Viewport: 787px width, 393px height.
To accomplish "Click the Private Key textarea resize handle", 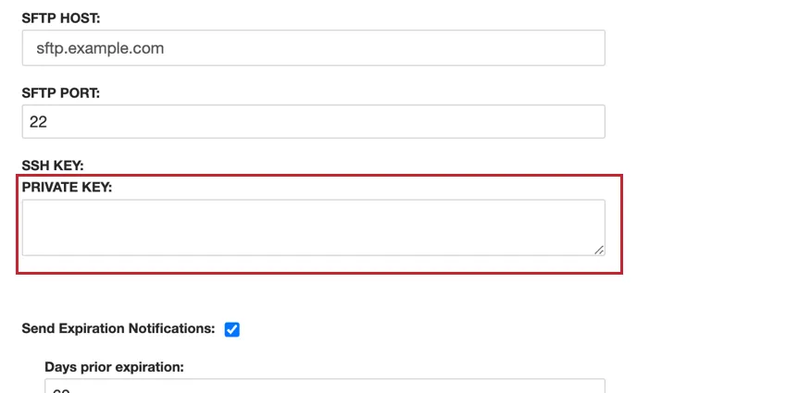I will [x=599, y=250].
